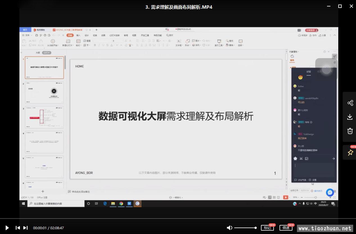Image resolution: width=356 pixels, height=234 pixels.
Task: Toggle underline formatting U
Action: (103, 45)
